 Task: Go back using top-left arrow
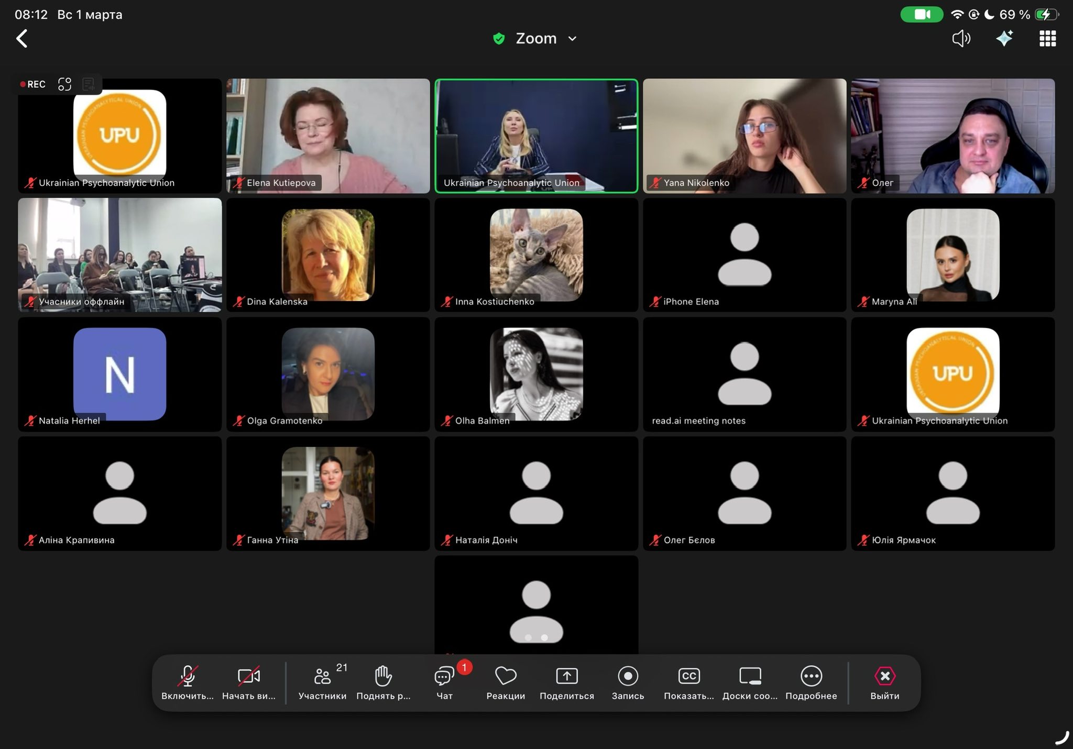tap(22, 38)
